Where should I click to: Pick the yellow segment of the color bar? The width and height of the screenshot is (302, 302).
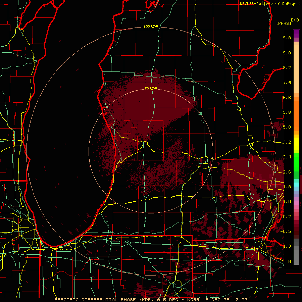tap(296, 144)
